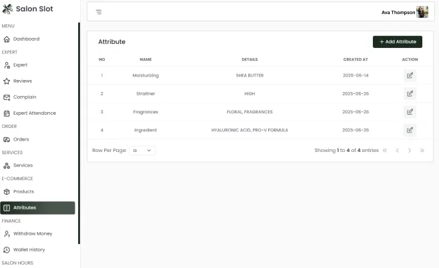439x268 pixels.
Task: Go to next page chevron
Action: [410, 151]
